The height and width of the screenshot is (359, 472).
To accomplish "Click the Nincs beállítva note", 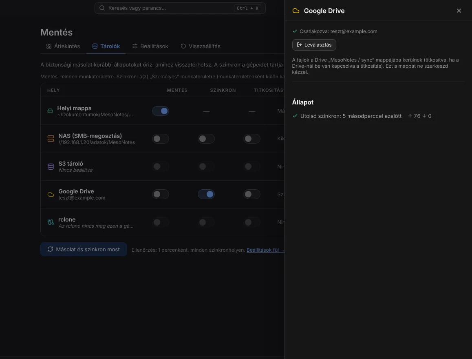I will (75, 170).
